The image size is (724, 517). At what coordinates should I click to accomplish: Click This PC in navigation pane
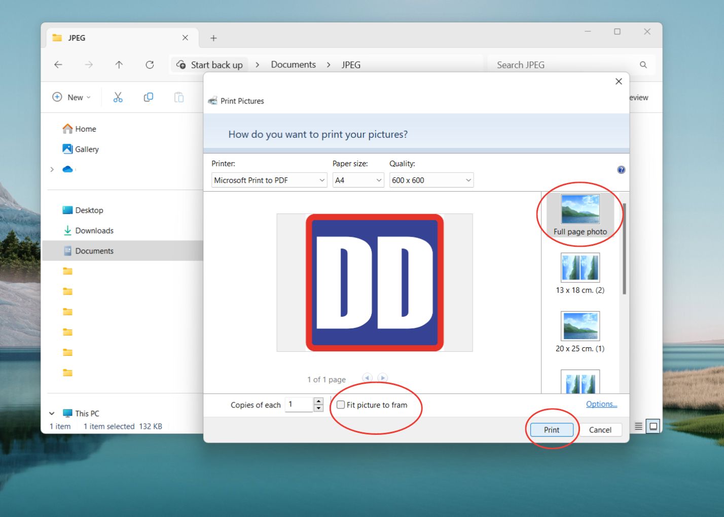pos(81,413)
